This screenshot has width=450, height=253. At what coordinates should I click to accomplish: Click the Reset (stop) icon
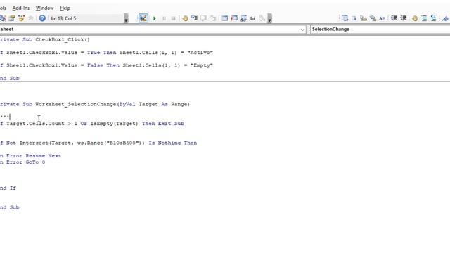pyautogui.click(x=173, y=18)
